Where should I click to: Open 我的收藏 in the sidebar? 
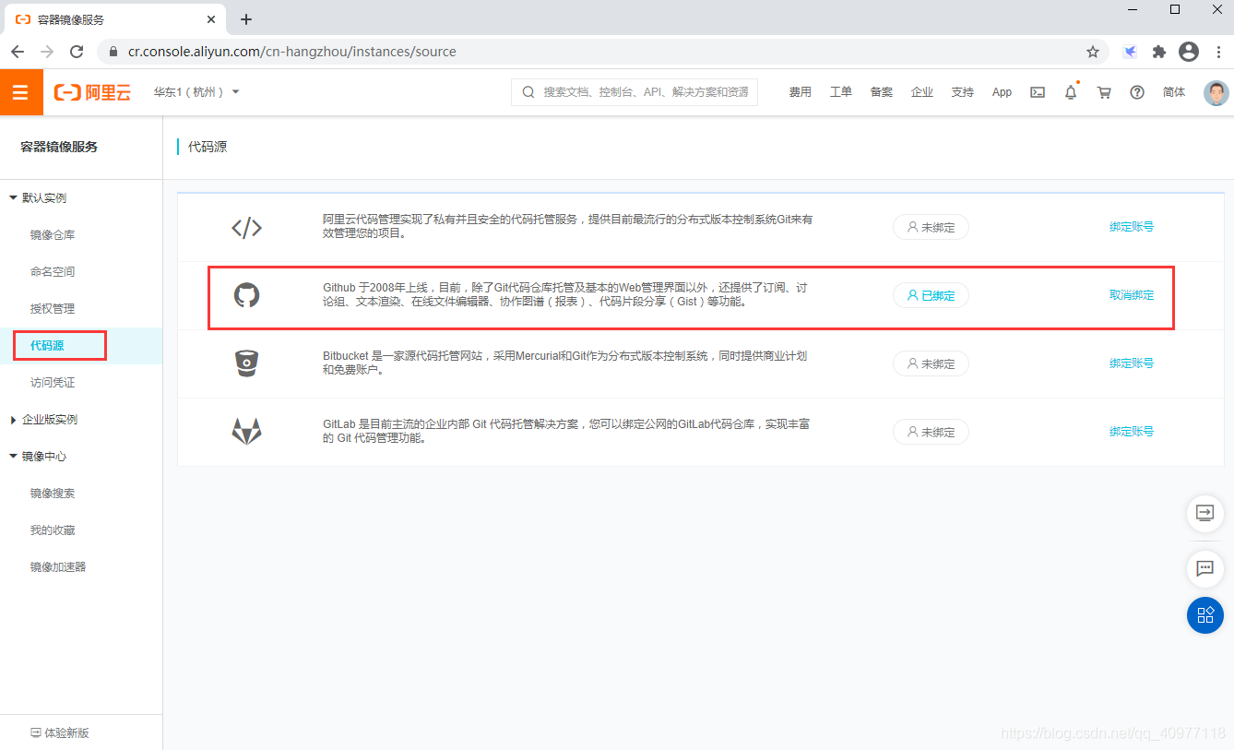click(x=53, y=530)
